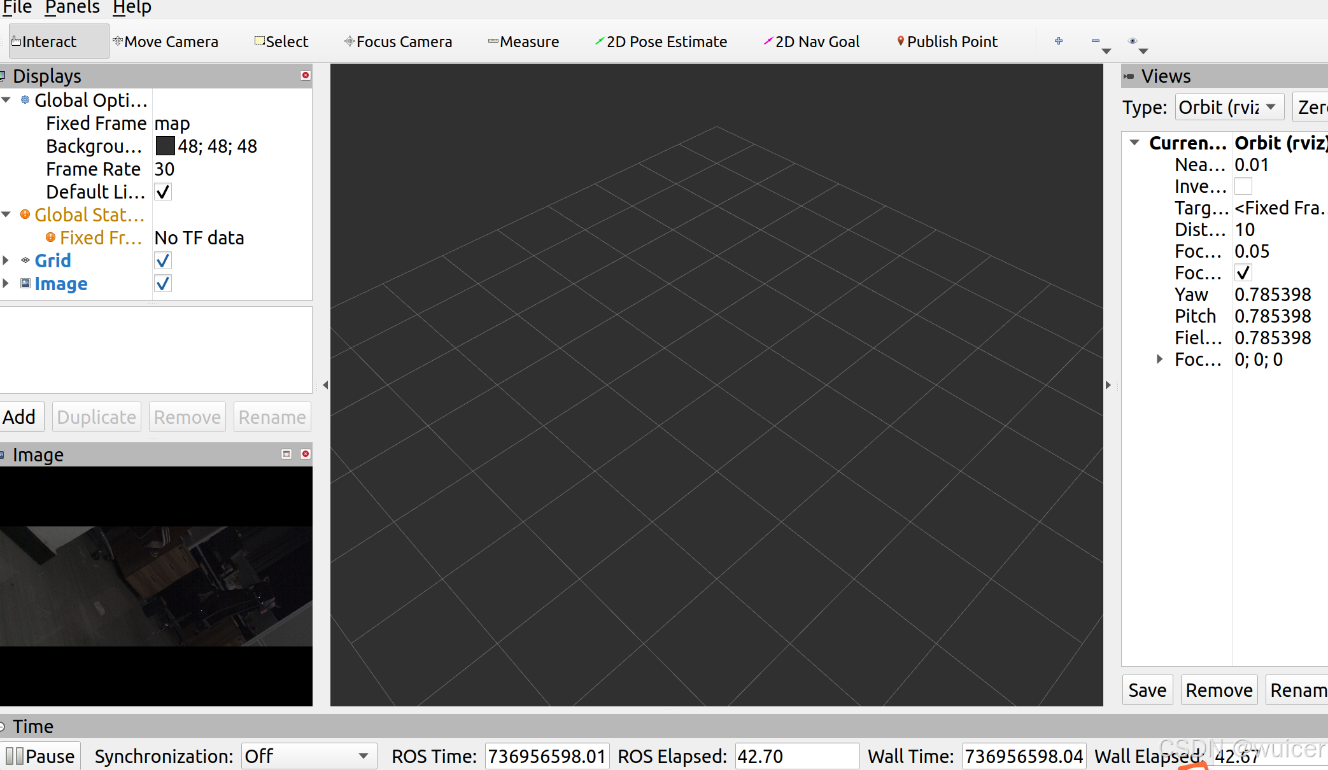
Task: Open the Help menu
Action: (132, 8)
